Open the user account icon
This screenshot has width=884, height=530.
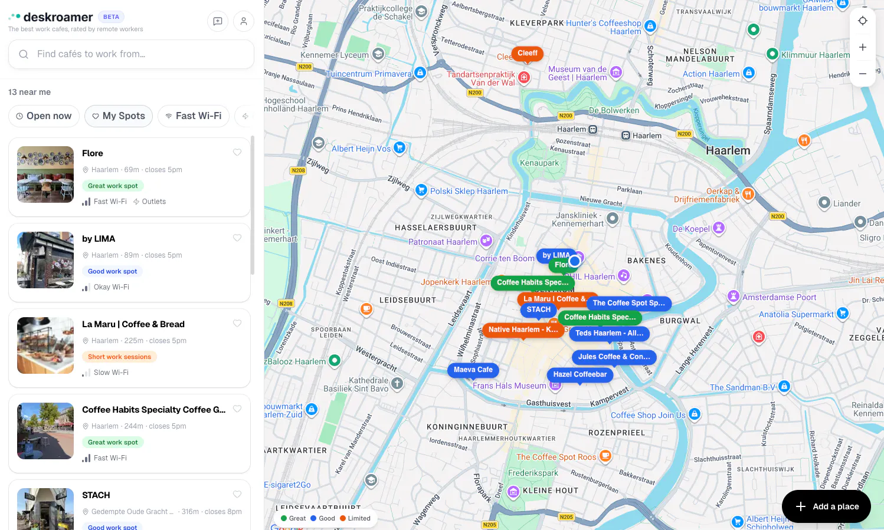(244, 21)
